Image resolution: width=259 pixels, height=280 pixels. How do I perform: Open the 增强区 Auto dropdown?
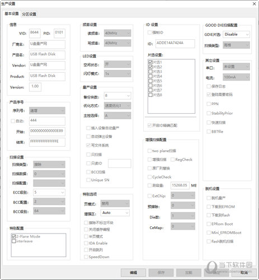coord(115,213)
